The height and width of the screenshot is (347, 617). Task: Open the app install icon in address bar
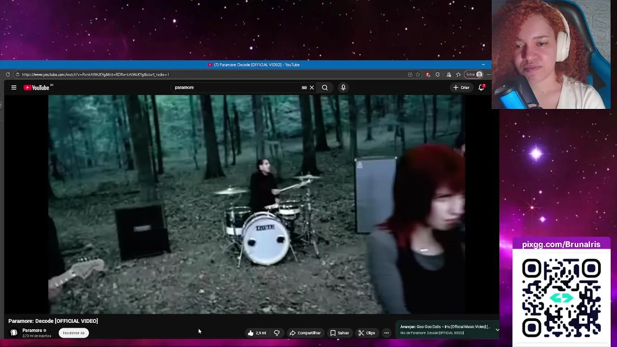[410, 75]
